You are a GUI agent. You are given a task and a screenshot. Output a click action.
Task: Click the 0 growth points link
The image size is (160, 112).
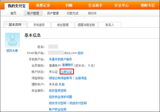89,66
